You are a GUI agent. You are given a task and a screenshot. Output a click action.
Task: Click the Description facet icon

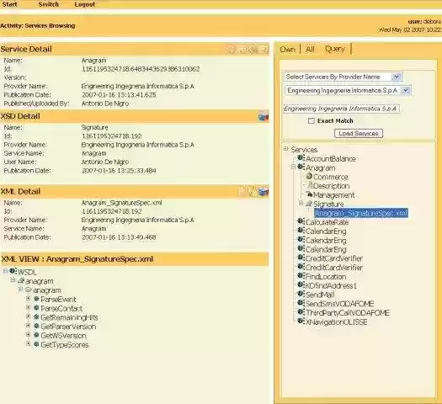pyautogui.click(x=310, y=185)
